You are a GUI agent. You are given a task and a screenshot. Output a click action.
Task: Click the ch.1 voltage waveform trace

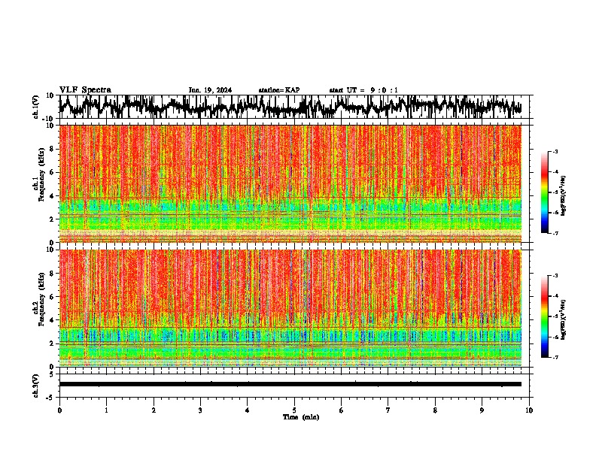tap(290, 107)
